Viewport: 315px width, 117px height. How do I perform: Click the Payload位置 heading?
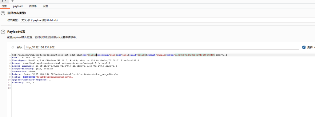tap(16, 32)
